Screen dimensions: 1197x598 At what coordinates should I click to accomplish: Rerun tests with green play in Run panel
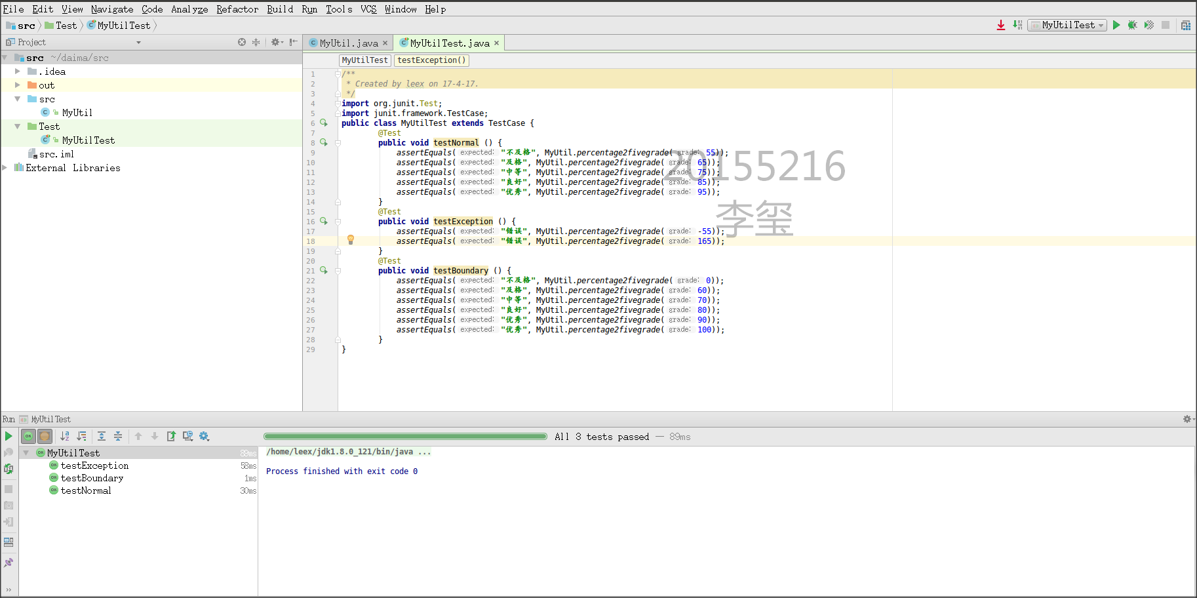point(9,436)
